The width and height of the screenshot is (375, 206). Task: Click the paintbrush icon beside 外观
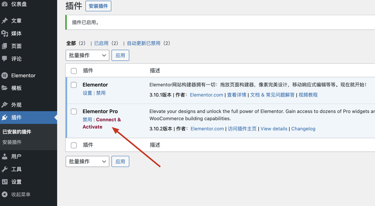[5, 105]
